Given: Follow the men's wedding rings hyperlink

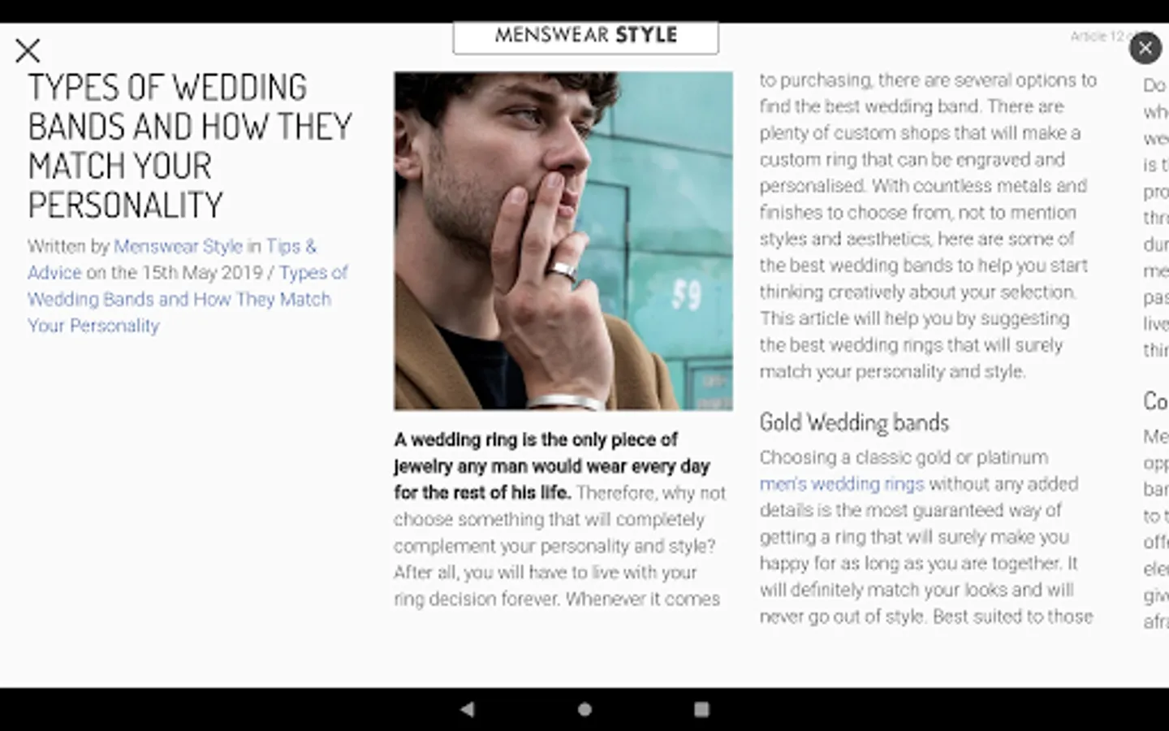Looking at the screenshot, I should click(x=842, y=484).
